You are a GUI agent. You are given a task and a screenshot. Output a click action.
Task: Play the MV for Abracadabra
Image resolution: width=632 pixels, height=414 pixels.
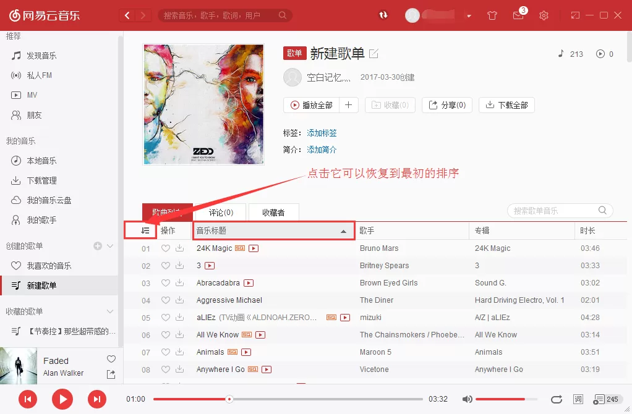(249, 283)
